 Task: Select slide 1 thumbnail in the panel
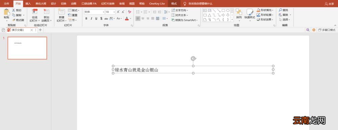(27, 48)
